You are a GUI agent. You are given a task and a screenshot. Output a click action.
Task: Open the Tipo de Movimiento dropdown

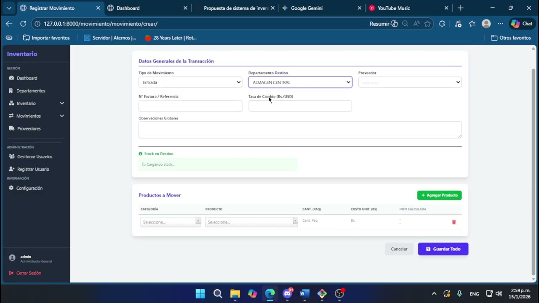(190, 82)
